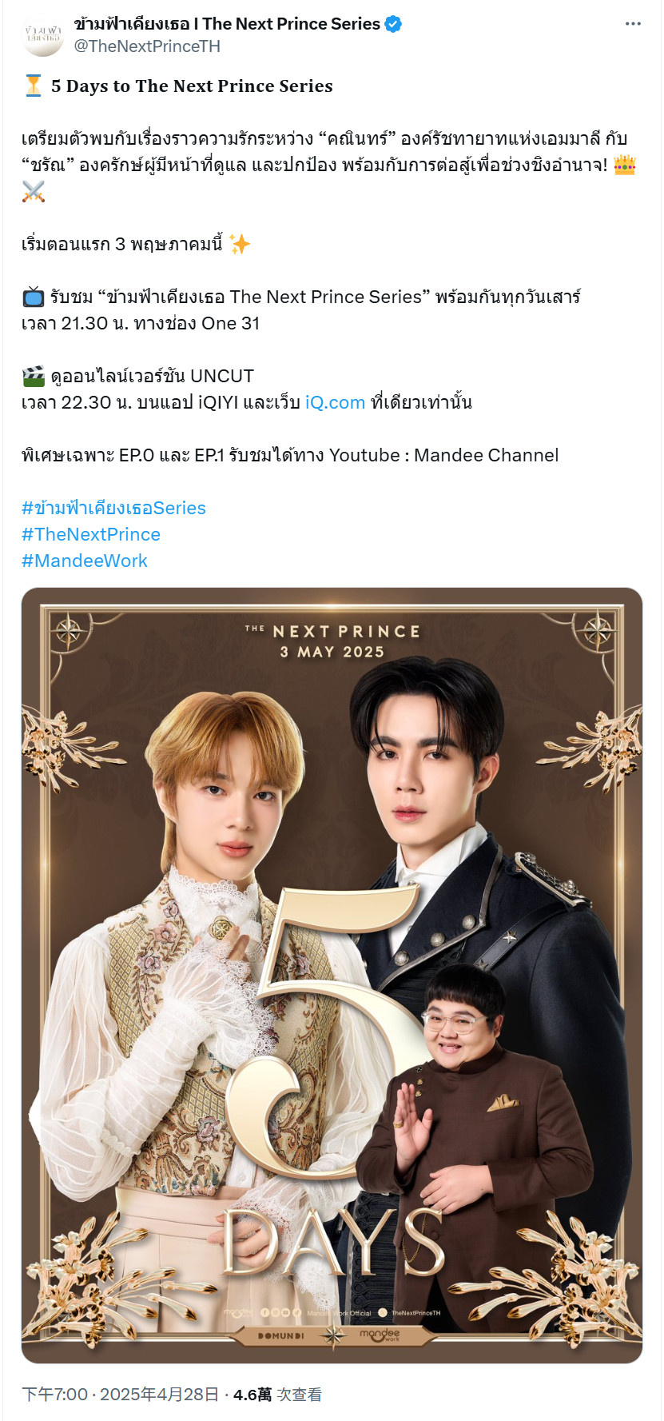Open the 5 Days poster image
This screenshot has height=1421, width=664.
332,976
